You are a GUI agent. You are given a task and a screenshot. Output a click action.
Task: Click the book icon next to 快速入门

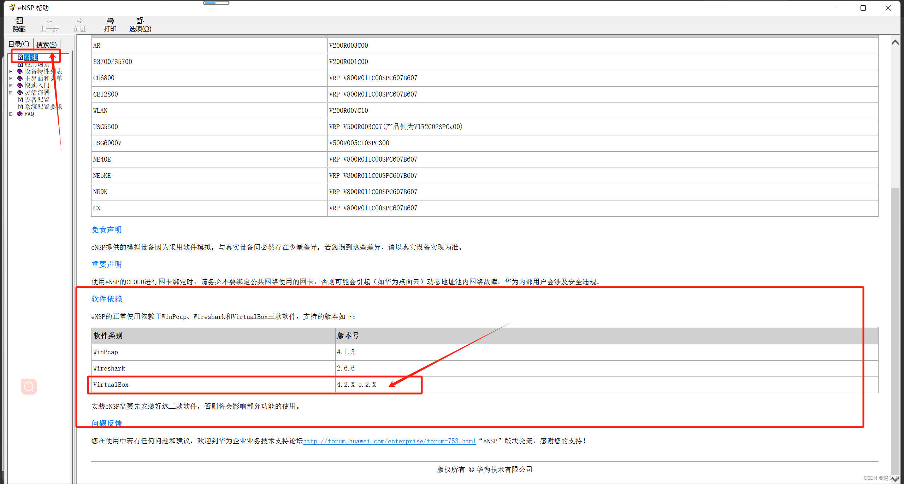point(20,86)
